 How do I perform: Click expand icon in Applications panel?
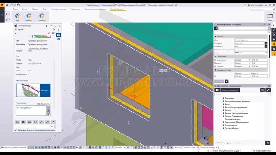pyautogui.click(x=268, y=90)
